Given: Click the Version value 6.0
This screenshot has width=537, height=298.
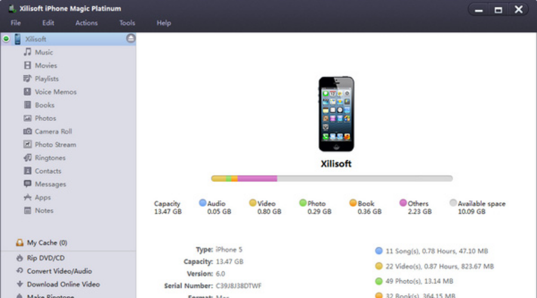Looking at the screenshot, I should click(x=220, y=274).
